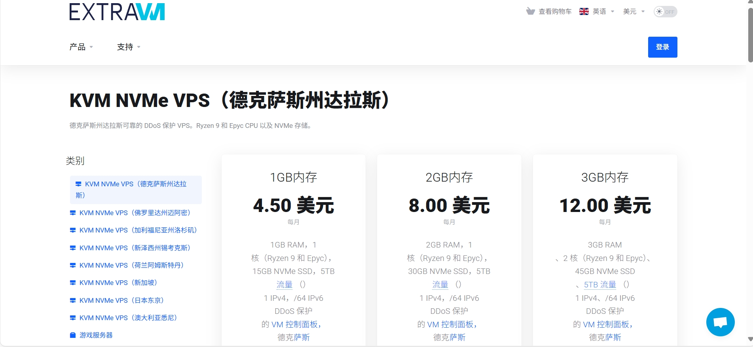
Task: Click server icon beside 日本东京 VPS
Action: 73,300
